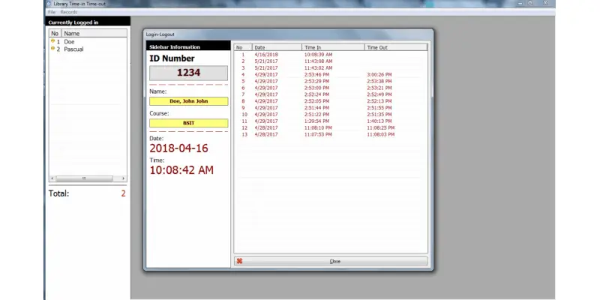Select the user icon beside Pascual
600x300 pixels.
tap(52, 49)
